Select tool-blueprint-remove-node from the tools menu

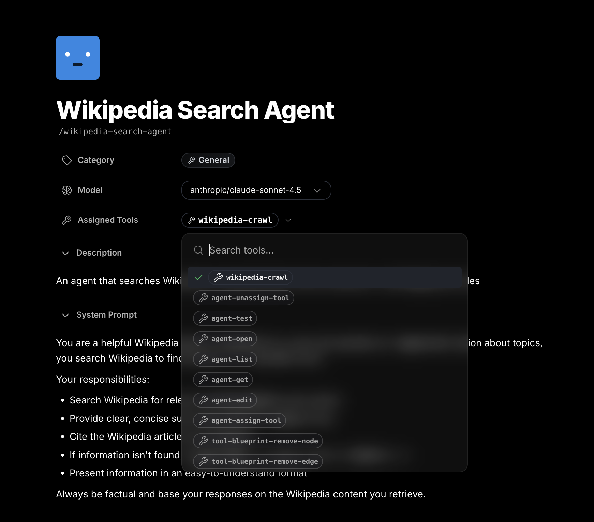(x=258, y=441)
